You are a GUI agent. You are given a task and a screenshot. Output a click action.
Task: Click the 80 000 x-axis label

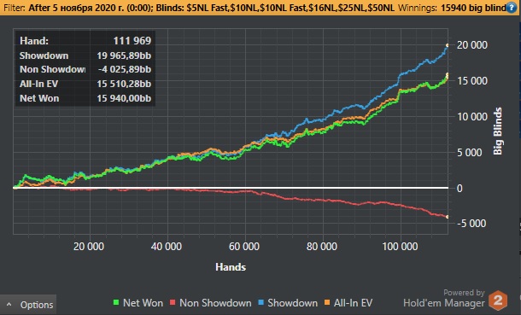click(x=322, y=247)
